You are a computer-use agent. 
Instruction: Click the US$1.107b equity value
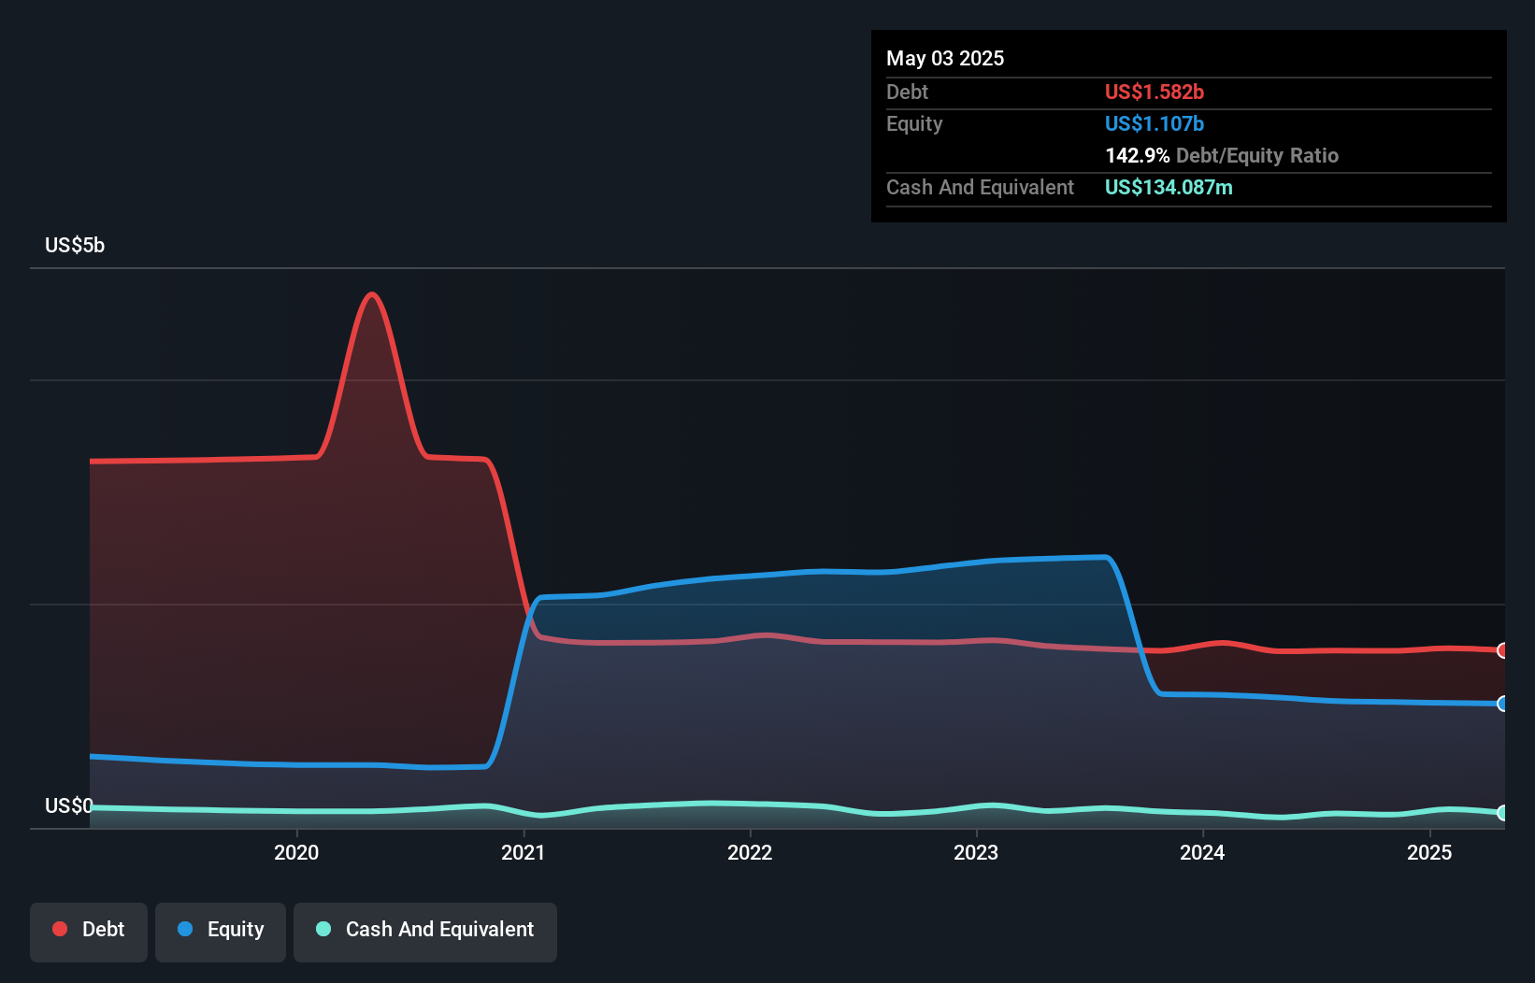click(1155, 123)
